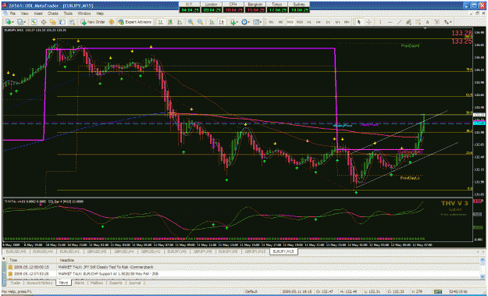Switch to the EURUSD,H4 chart tab

43,251
